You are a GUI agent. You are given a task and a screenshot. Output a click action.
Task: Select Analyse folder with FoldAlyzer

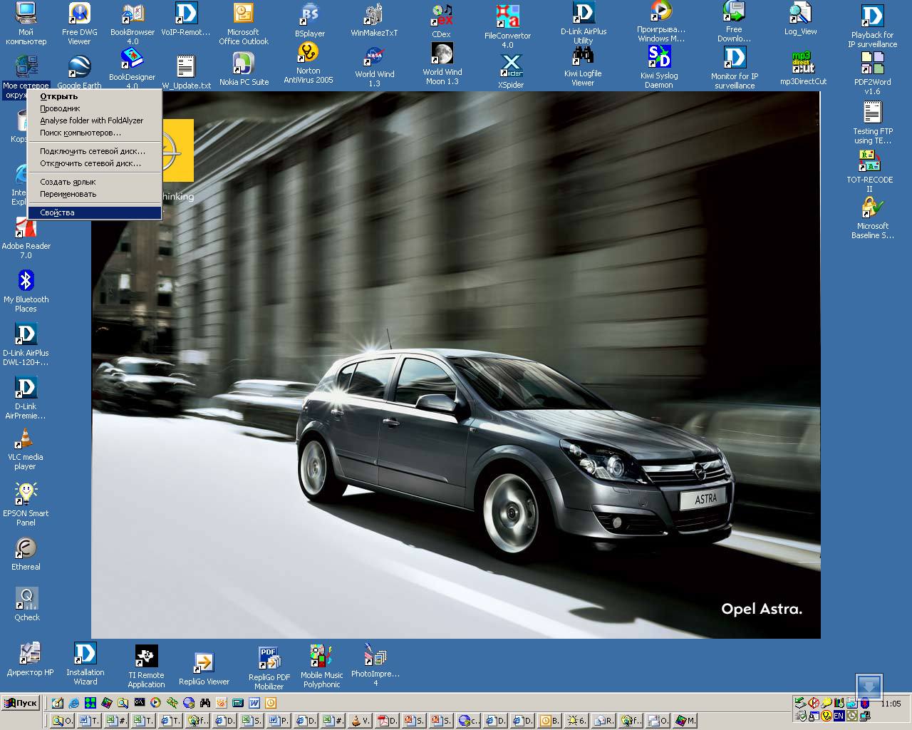[x=91, y=120]
